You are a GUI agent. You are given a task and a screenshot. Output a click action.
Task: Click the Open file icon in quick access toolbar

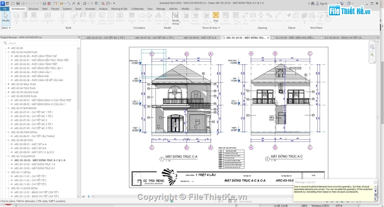(x=13, y=3)
